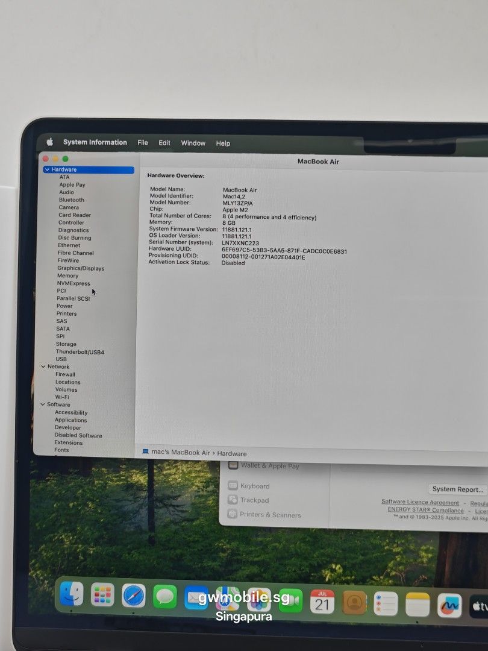The width and height of the screenshot is (488, 651).
Task: Open Finder from the Dock
Action: 71,594
